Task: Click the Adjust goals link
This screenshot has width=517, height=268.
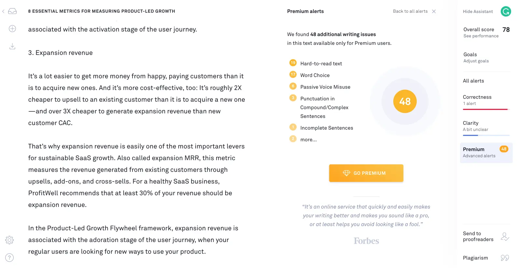Action: 476,61
